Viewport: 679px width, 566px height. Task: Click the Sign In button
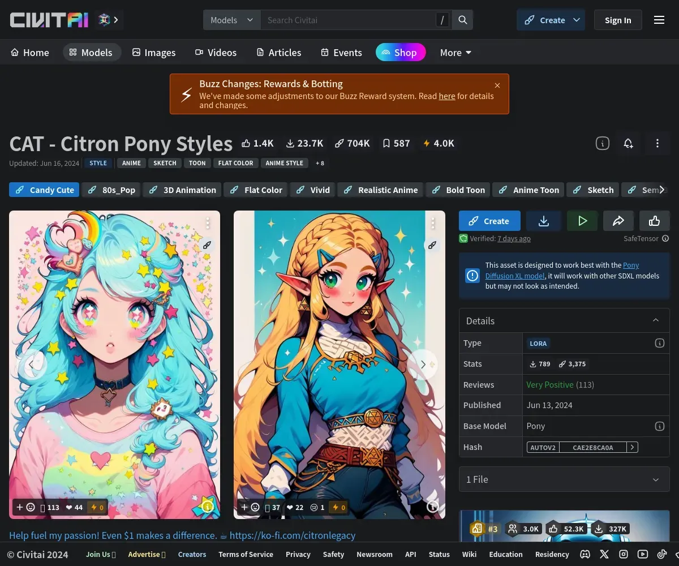[618, 20]
